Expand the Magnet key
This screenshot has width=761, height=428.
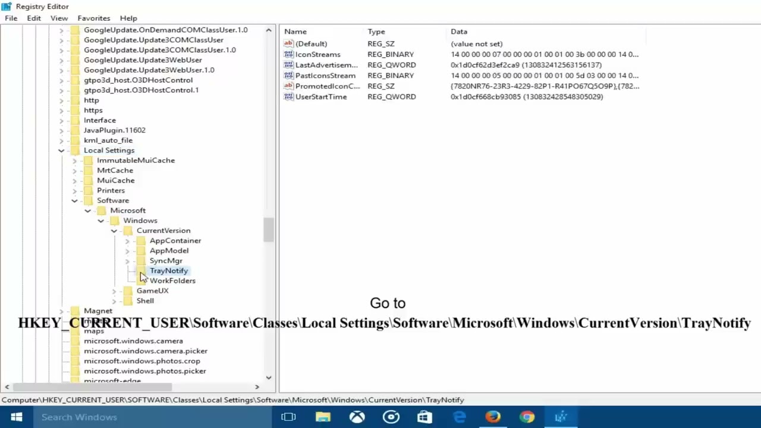coord(61,311)
